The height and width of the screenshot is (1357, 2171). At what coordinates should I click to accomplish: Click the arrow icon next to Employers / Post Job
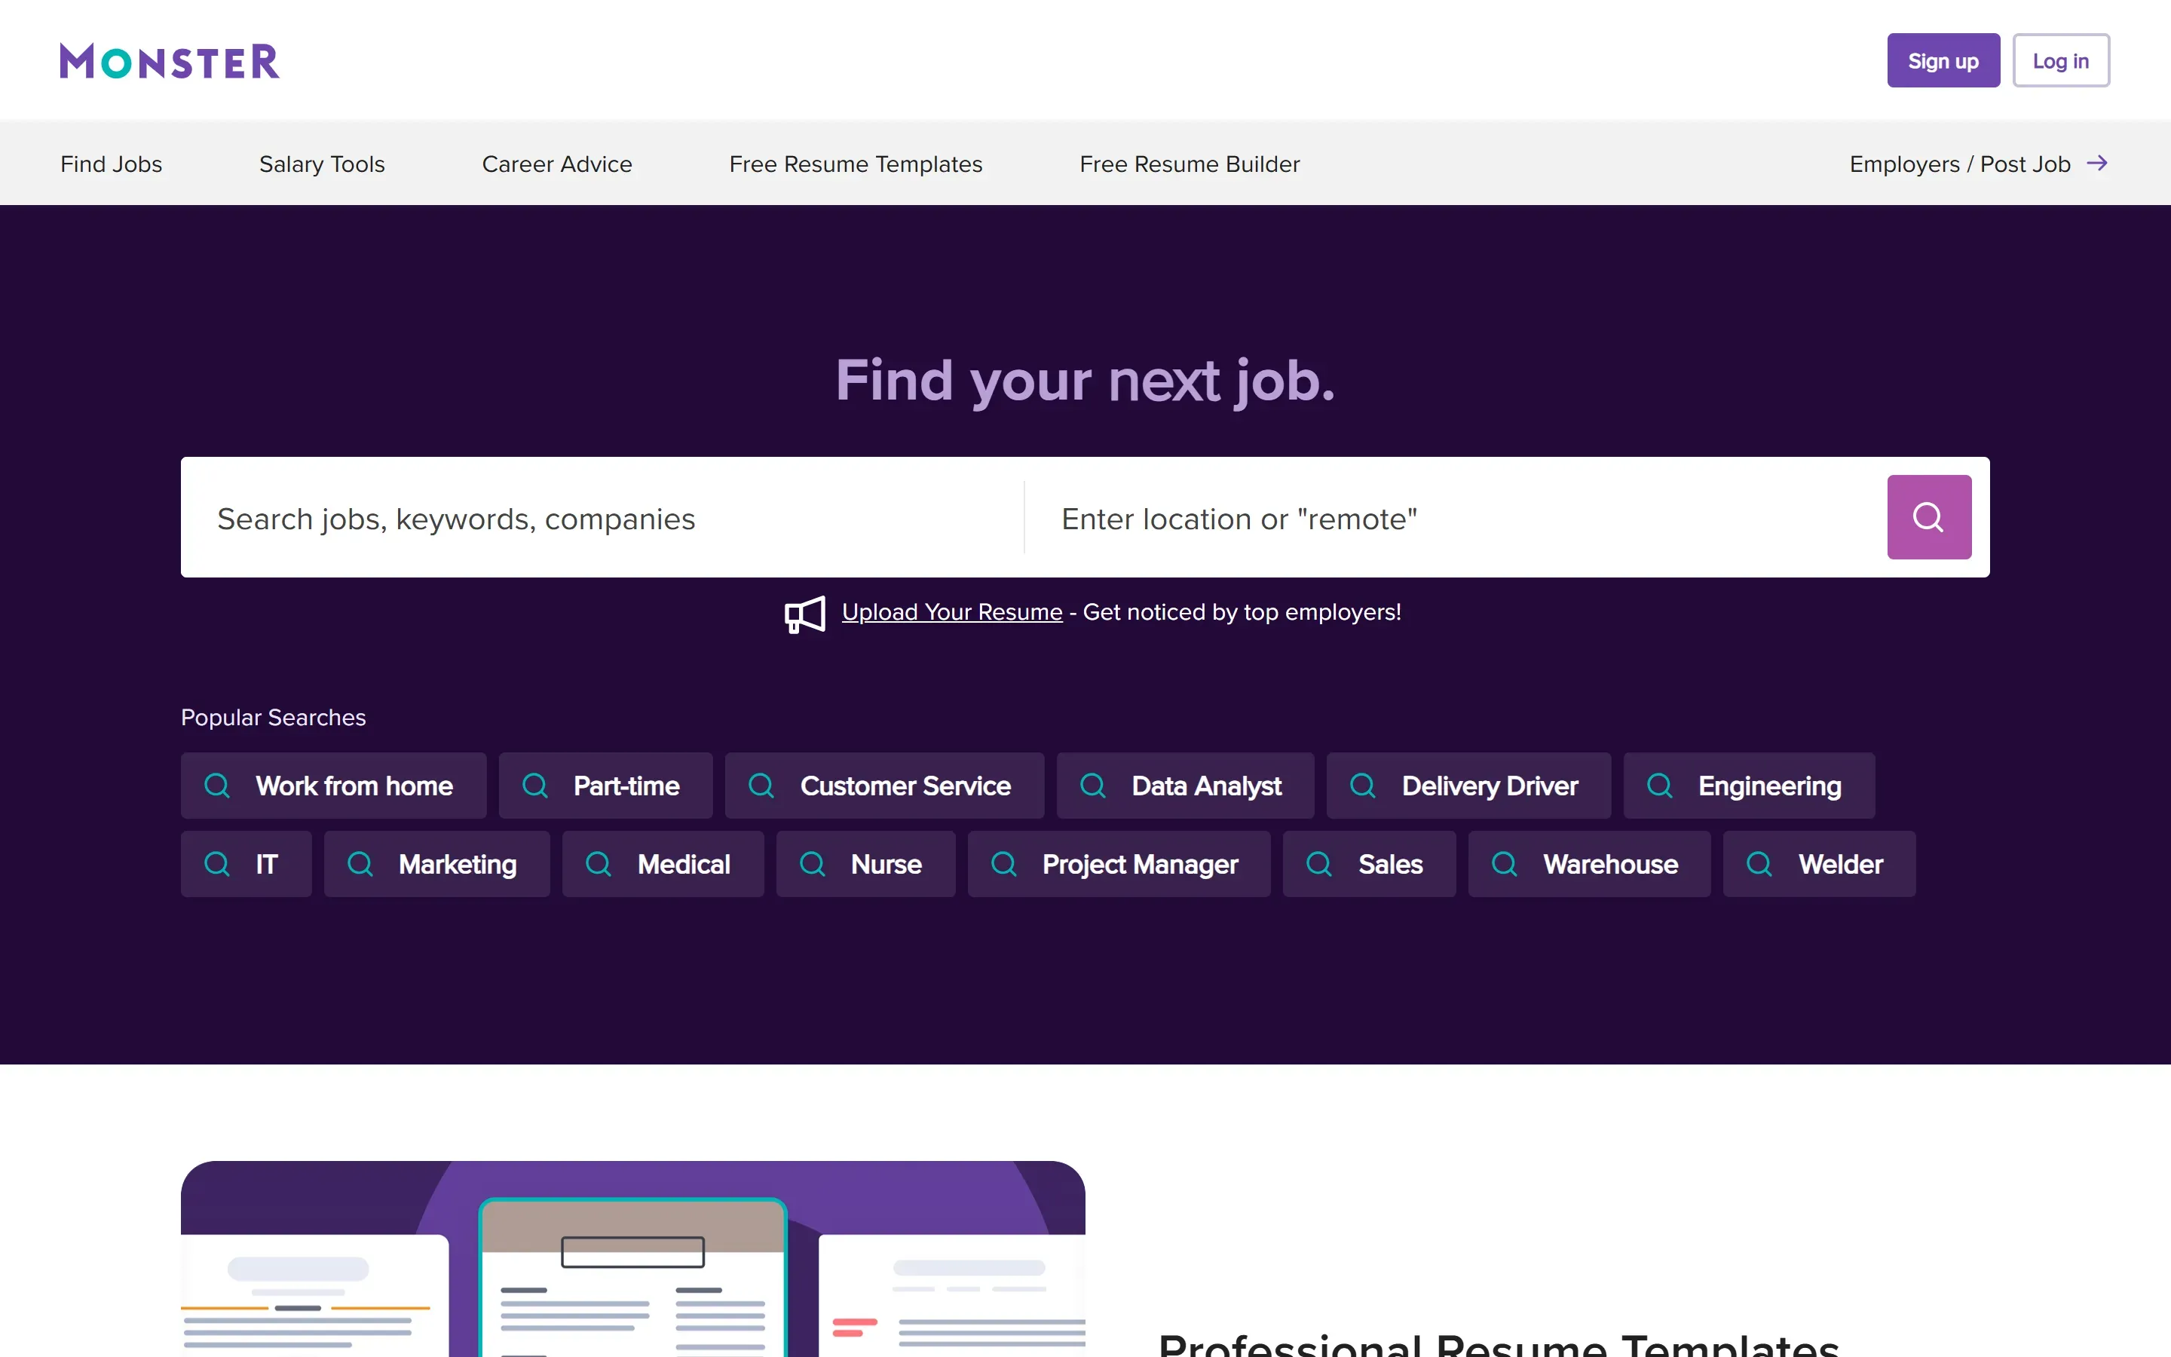click(x=2096, y=164)
